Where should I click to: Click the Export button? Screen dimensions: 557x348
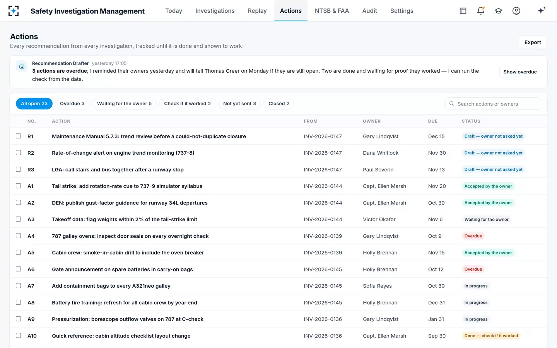533,42
